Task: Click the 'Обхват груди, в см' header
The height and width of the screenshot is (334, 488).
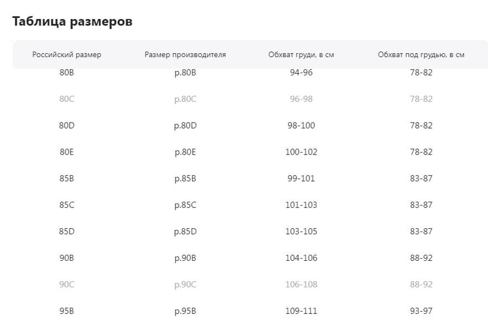Action: [301, 55]
